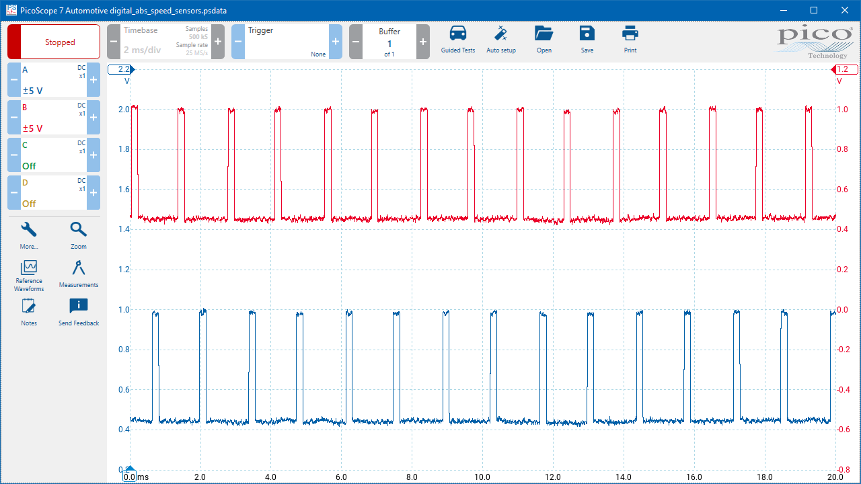Open Channel C Off options

tap(54, 155)
